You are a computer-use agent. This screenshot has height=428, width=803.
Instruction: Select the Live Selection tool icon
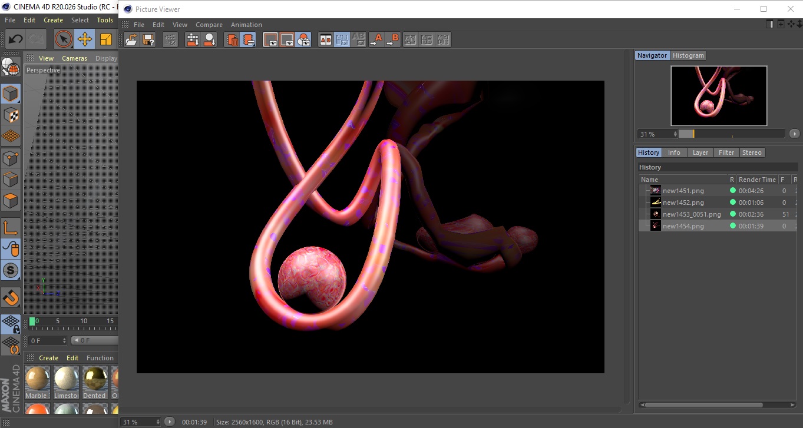click(x=63, y=39)
